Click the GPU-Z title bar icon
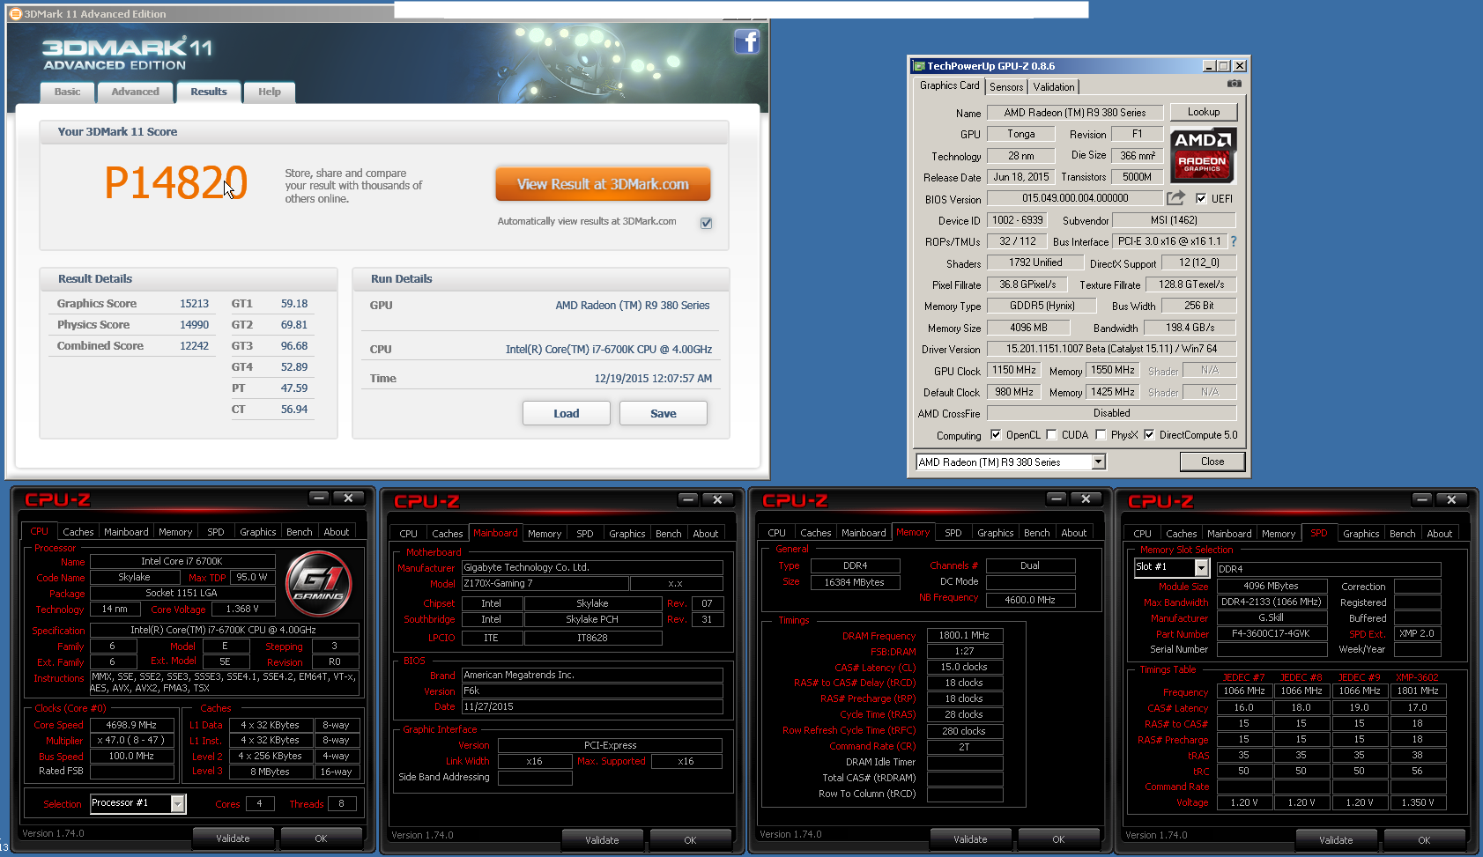Image resolution: width=1483 pixels, height=857 pixels. click(919, 66)
